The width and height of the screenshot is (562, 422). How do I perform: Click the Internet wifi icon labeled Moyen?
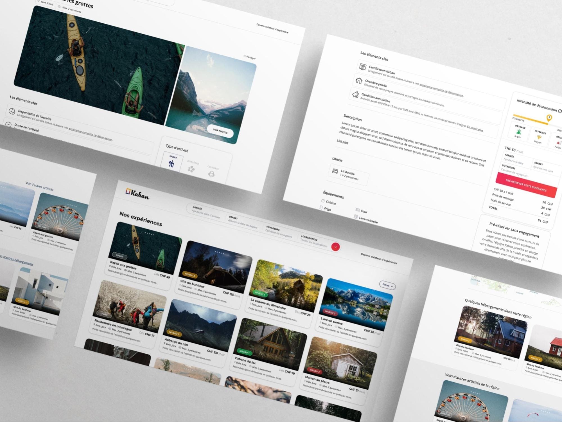(539, 137)
